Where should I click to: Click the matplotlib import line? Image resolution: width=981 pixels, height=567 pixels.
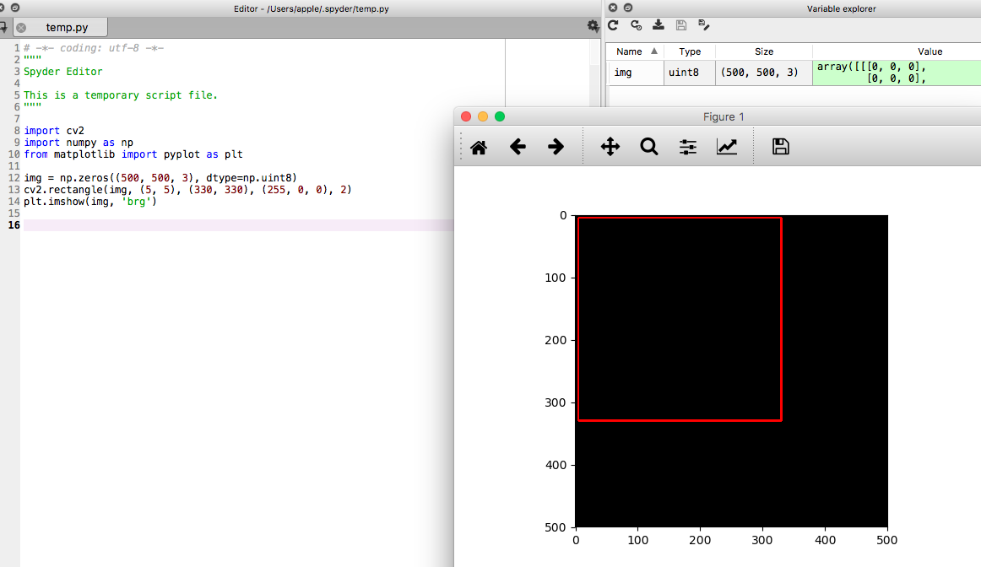133,154
